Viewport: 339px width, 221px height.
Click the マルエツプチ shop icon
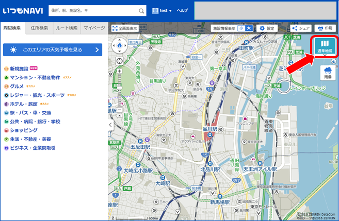pos(245,118)
